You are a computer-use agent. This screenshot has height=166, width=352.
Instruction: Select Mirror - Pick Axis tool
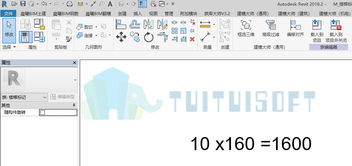click(148, 24)
